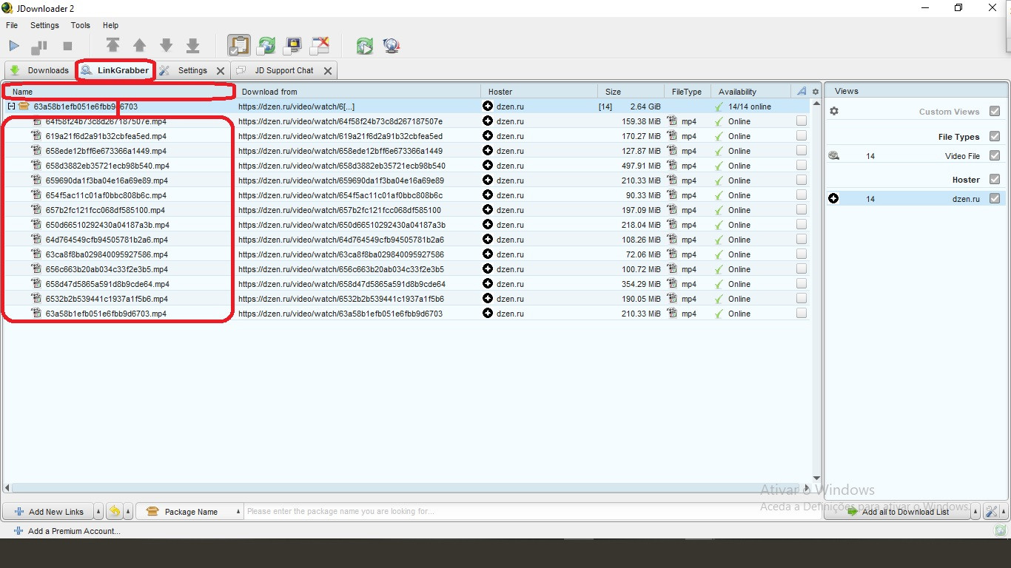The image size is (1011, 568).
Task: Sort by Availability column header
Action: click(x=751, y=92)
